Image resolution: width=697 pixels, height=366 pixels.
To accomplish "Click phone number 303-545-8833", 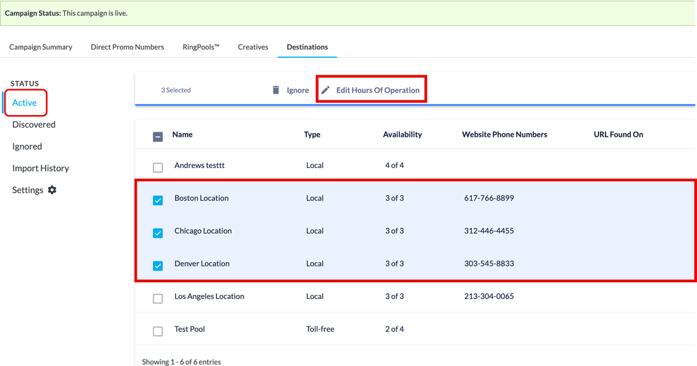I will click(x=489, y=264).
